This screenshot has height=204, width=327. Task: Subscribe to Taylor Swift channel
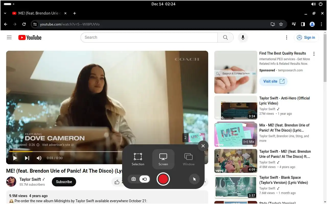tap(64, 182)
